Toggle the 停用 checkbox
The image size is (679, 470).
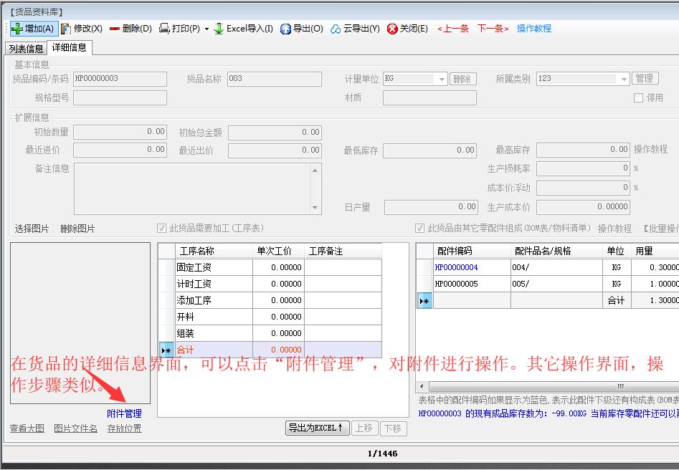pyautogui.click(x=638, y=97)
